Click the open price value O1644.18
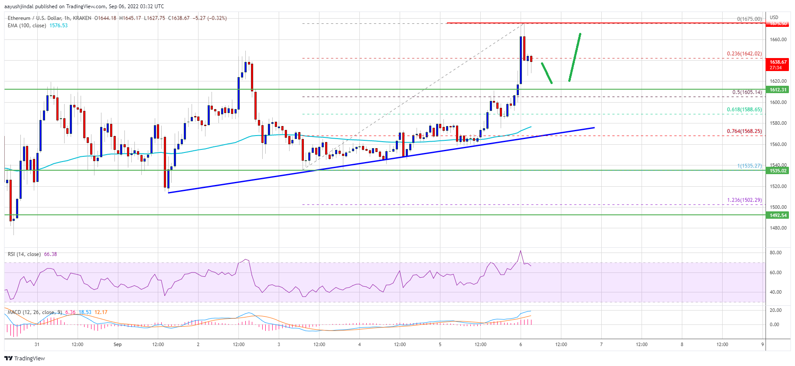 [105, 18]
